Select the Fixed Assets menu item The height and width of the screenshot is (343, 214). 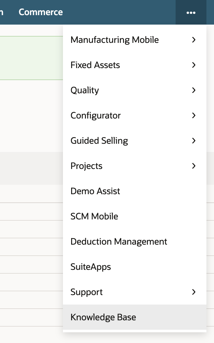click(x=134, y=65)
